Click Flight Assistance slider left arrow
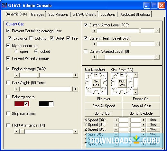 [x=17, y=131]
